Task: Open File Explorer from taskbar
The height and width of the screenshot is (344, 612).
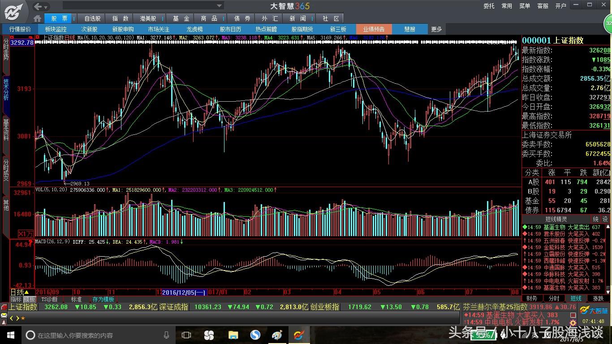Action: click(x=233, y=335)
